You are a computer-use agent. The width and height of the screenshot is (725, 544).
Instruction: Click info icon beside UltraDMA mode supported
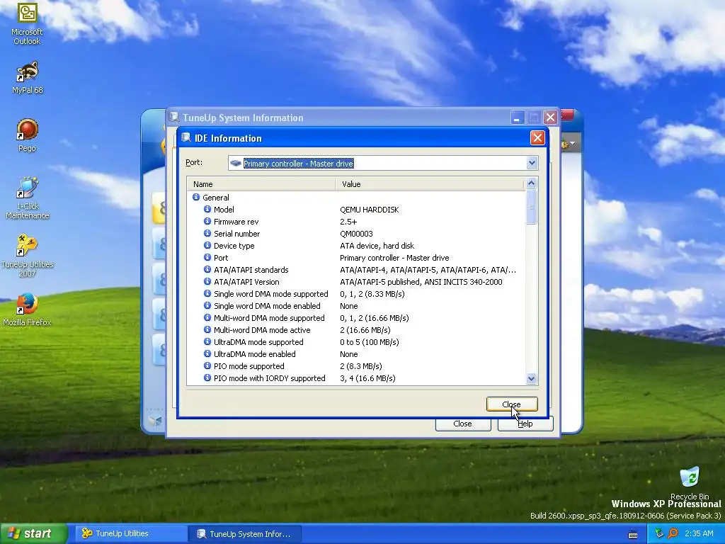click(207, 341)
